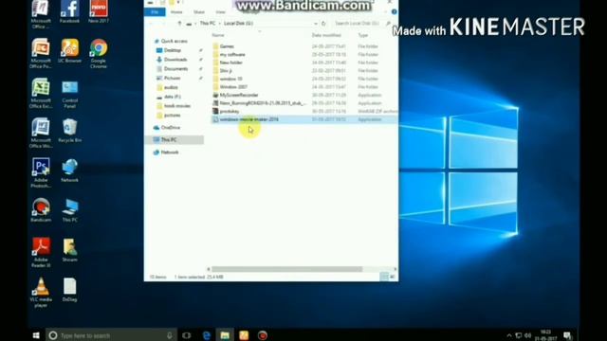607x341 pixels.
Task: Click Local Disk (G:) in the address breadcrumb
Action: [x=238, y=23]
